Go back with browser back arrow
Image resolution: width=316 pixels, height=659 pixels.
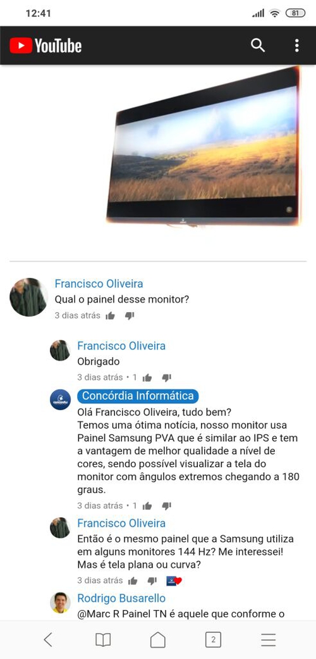coord(48,639)
